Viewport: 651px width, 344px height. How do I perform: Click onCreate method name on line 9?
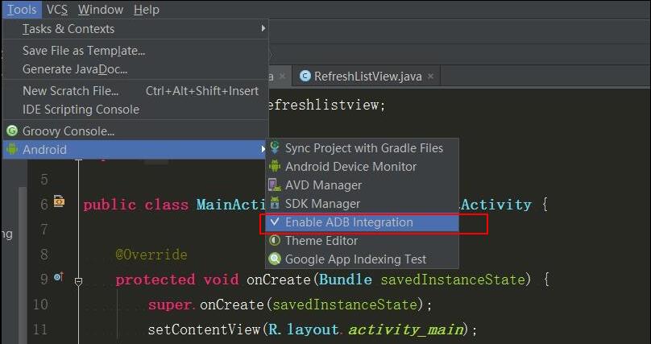pyautogui.click(x=279, y=280)
